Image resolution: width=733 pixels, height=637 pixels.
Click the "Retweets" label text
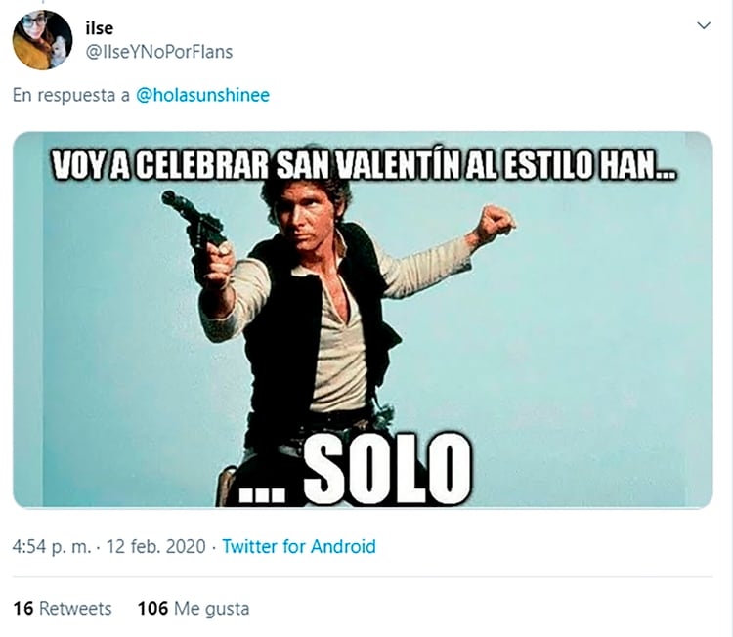75,608
